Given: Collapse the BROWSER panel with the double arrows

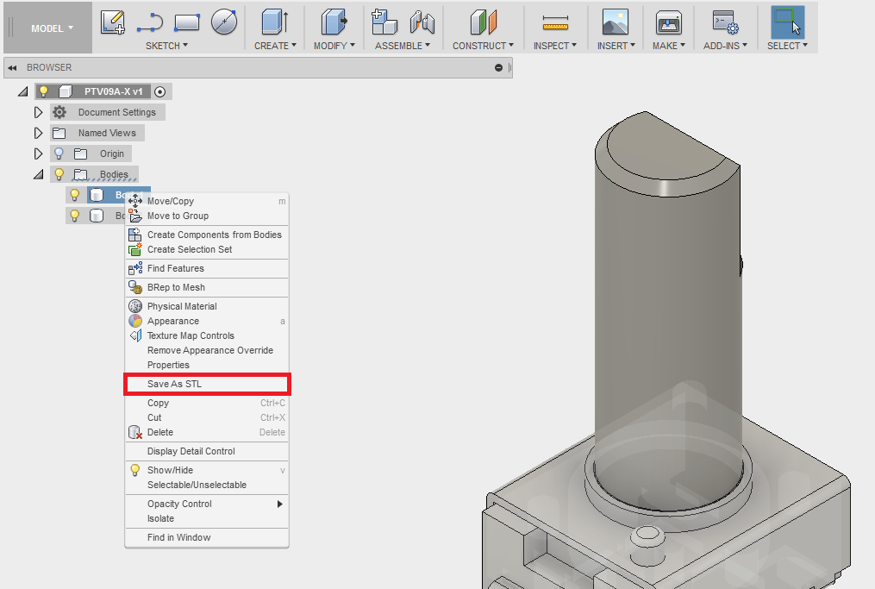Looking at the screenshot, I should coord(11,67).
